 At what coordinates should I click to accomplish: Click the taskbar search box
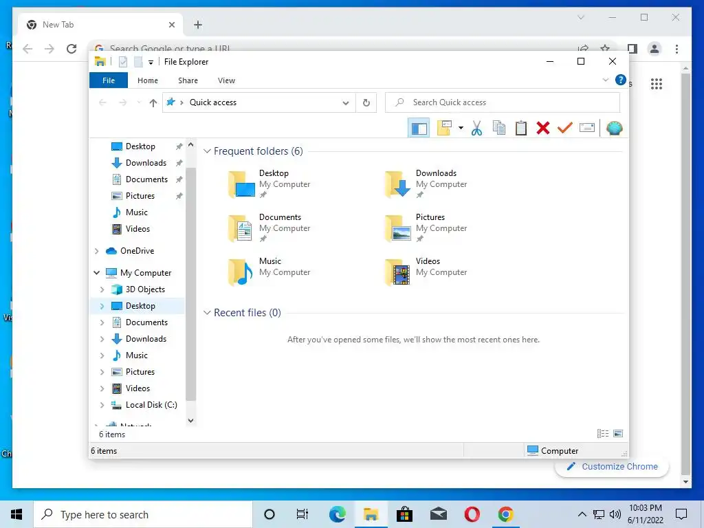[x=143, y=514]
